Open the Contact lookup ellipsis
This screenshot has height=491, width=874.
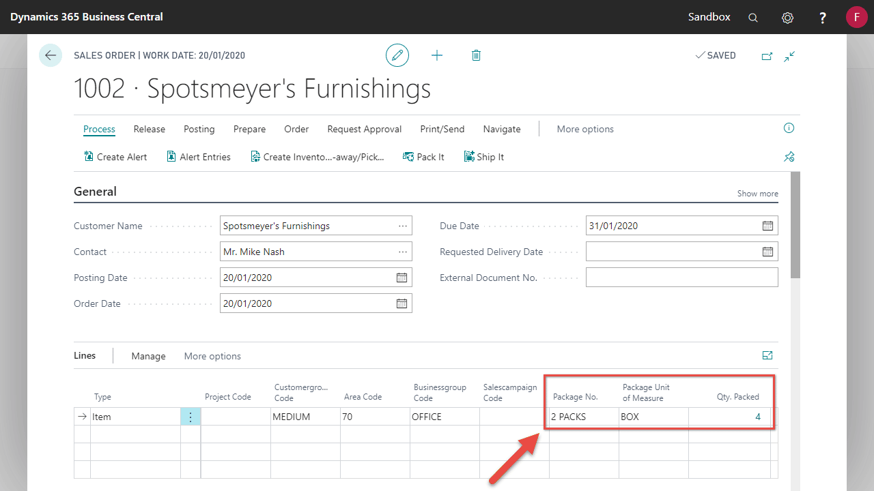tap(402, 252)
